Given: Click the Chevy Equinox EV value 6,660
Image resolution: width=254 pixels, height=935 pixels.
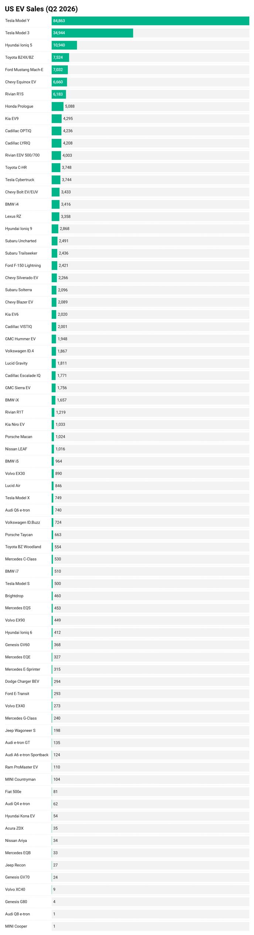Looking at the screenshot, I should (58, 82).
